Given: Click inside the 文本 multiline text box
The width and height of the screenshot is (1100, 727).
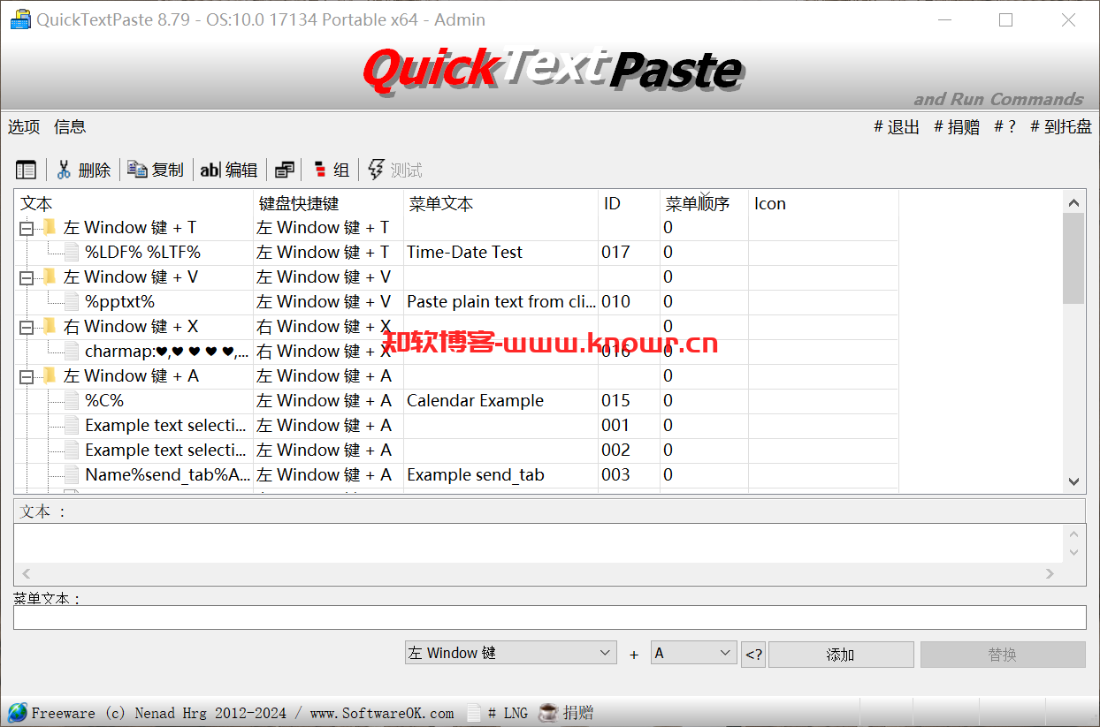Looking at the screenshot, I should [x=539, y=543].
